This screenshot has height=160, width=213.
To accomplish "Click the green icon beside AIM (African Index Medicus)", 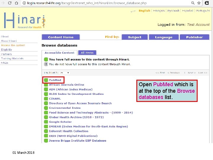I will pyautogui.click(x=46, y=89).
